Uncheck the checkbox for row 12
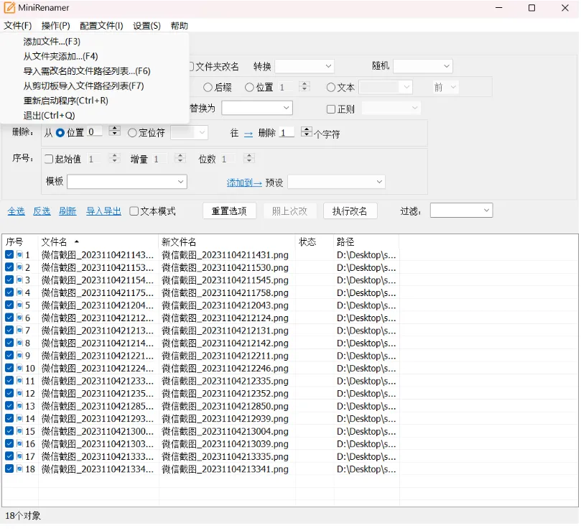Viewport: 581px width, 531px height. pyautogui.click(x=9, y=394)
